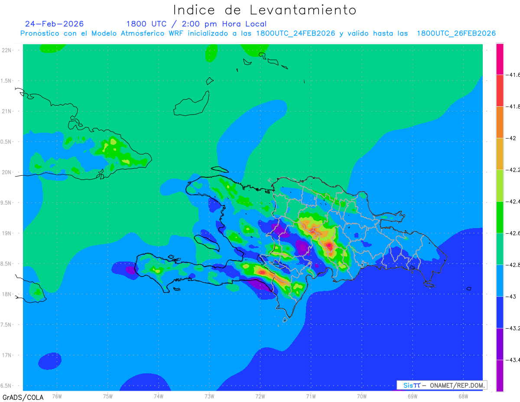Click the '22N' latitude label

click(x=7, y=50)
